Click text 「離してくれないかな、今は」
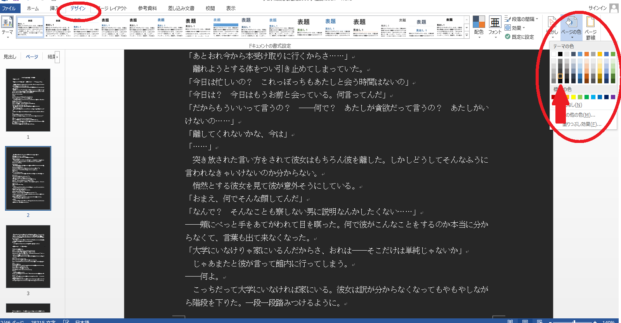The image size is (621, 323). (238, 134)
